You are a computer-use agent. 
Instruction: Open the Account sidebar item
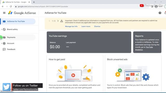[x=18, y=43]
